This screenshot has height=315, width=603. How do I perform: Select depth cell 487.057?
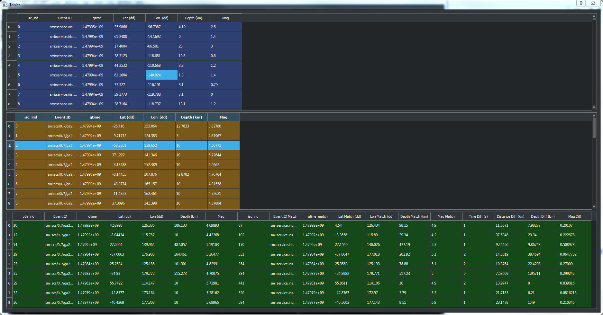189,245
